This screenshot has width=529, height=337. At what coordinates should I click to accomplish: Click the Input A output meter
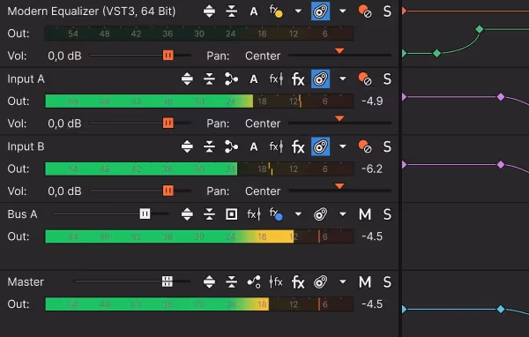(x=199, y=101)
